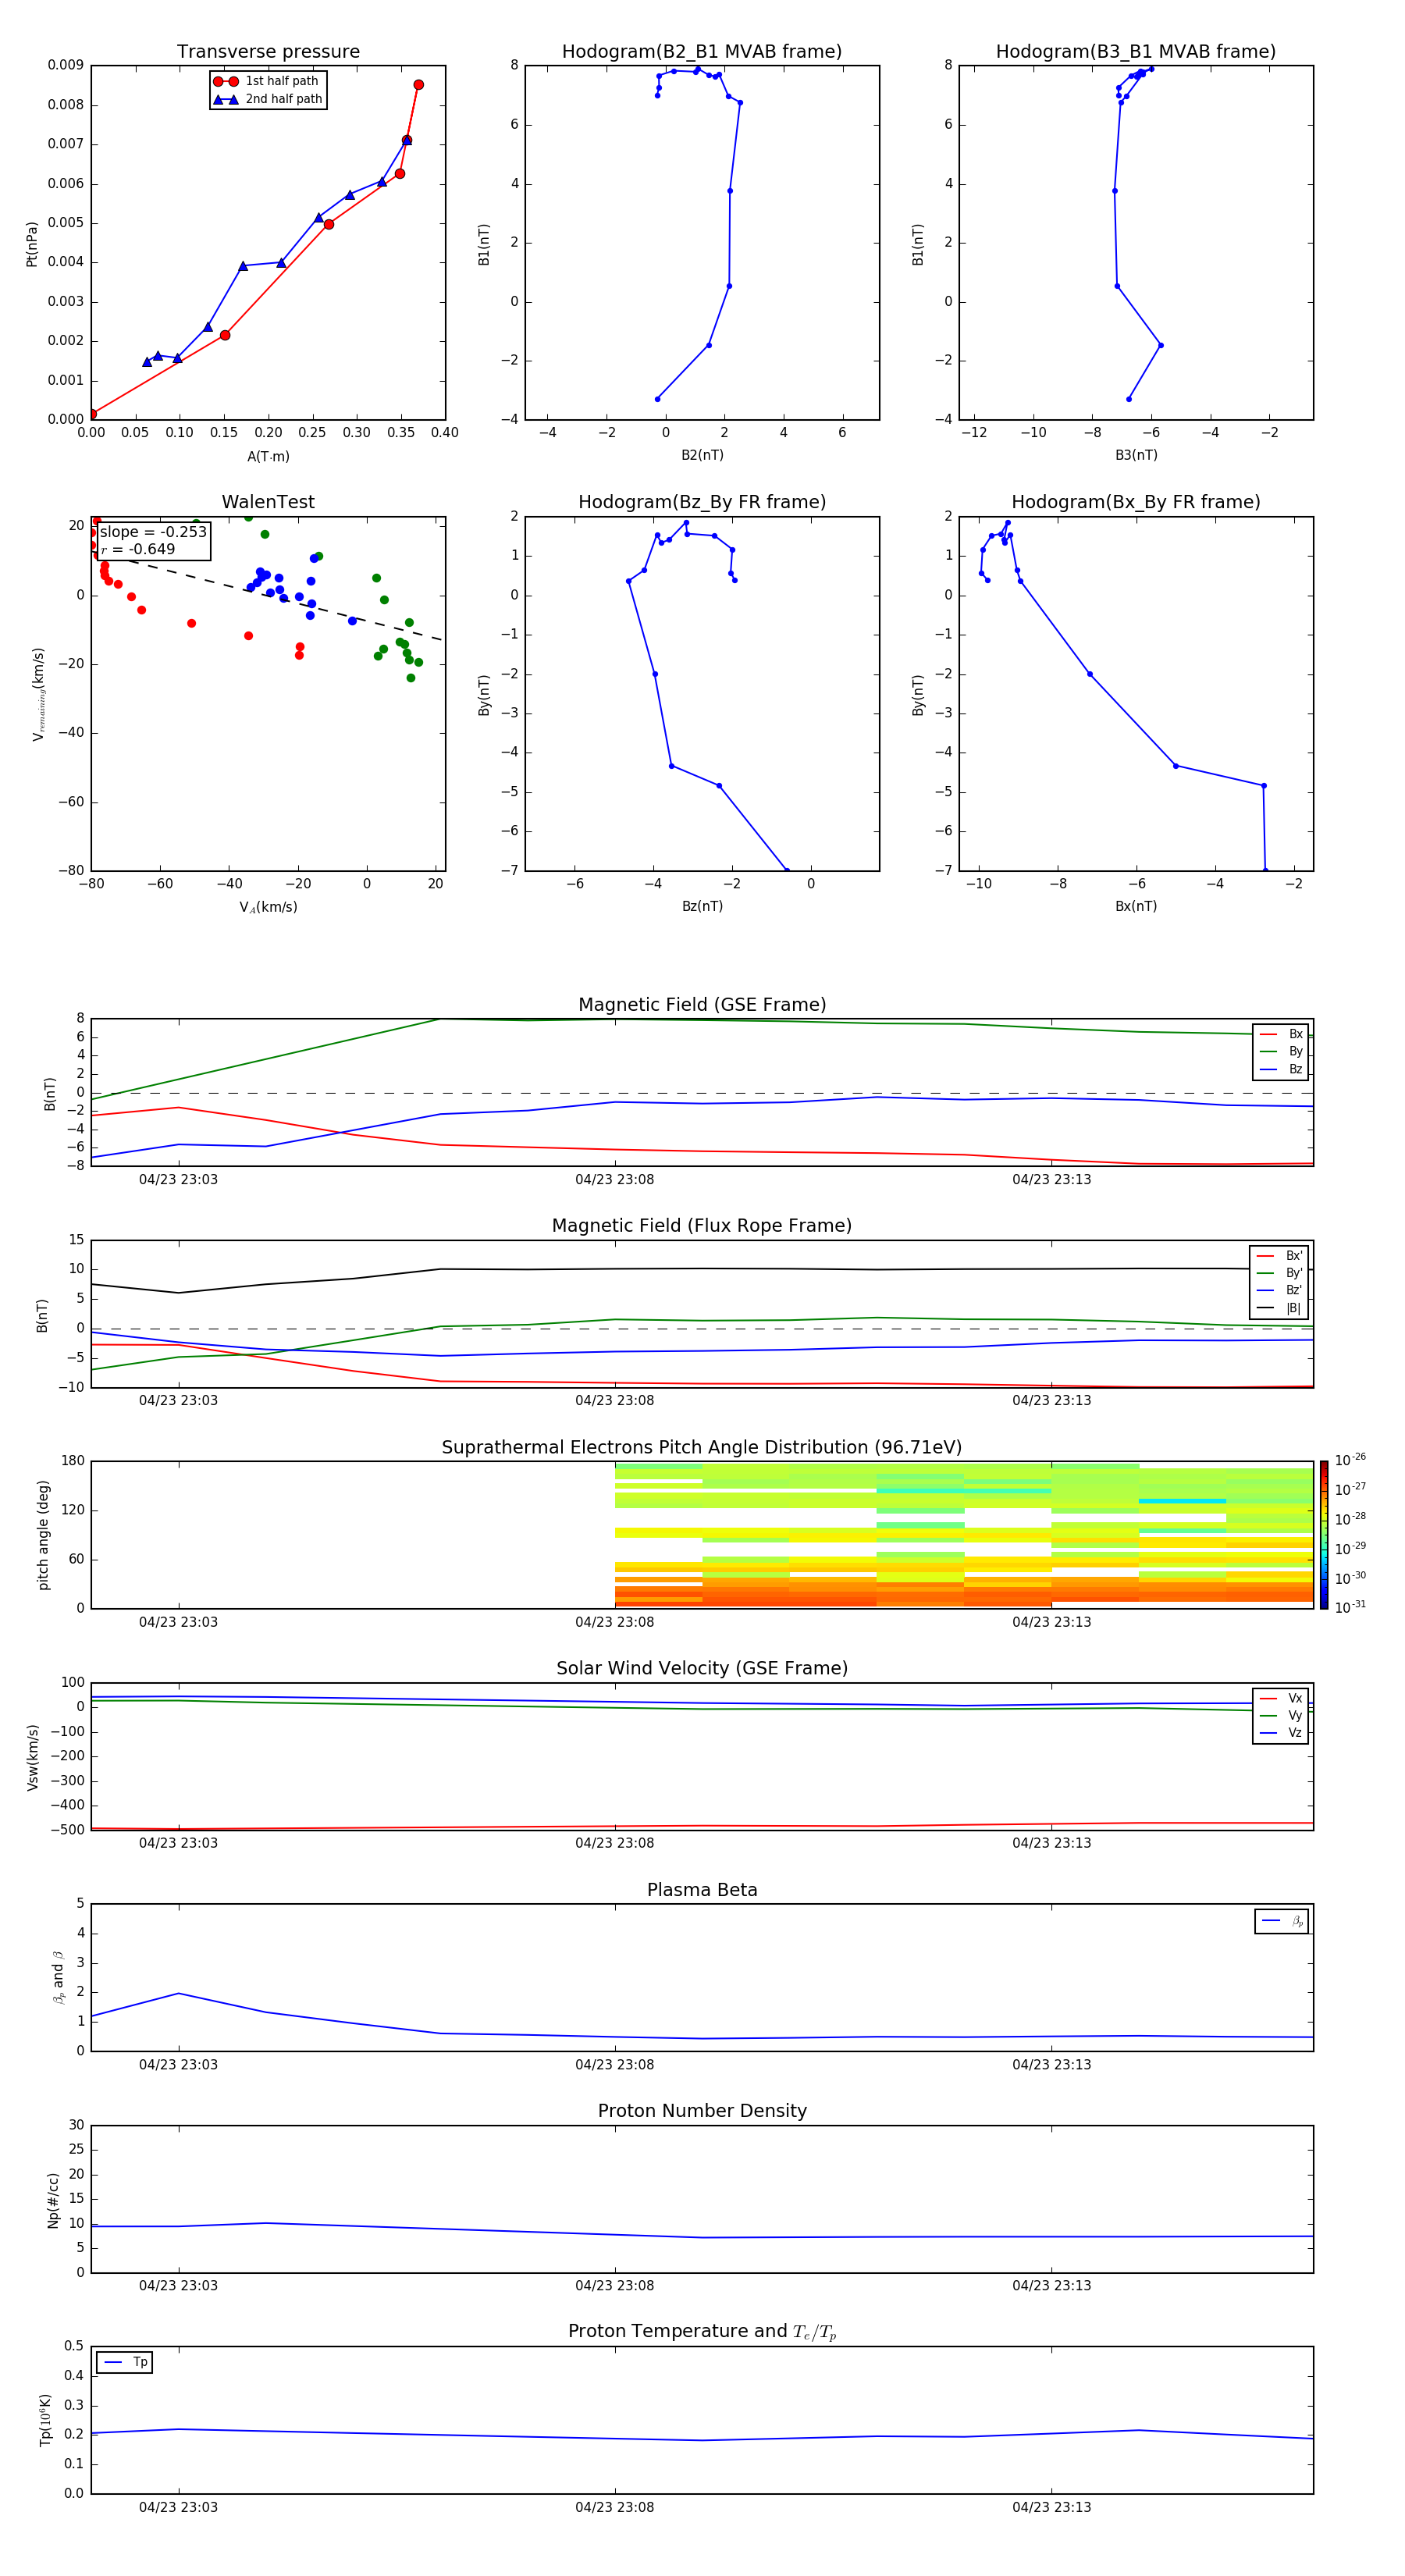Click the Transverse pressure plot title
The image size is (1405, 2576).
[x=268, y=52]
